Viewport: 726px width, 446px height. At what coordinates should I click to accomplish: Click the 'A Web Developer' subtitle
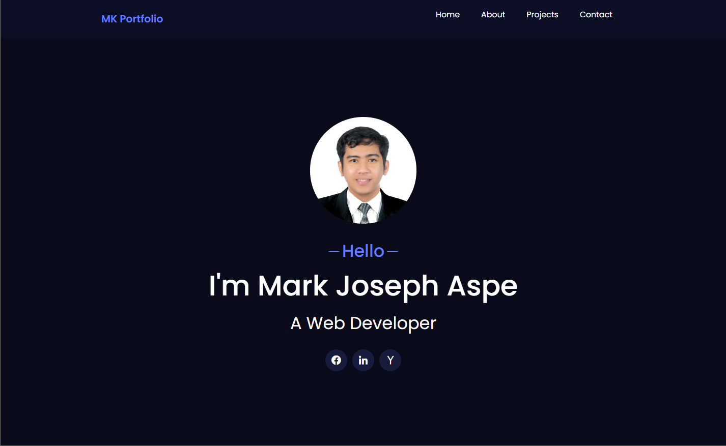363,323
